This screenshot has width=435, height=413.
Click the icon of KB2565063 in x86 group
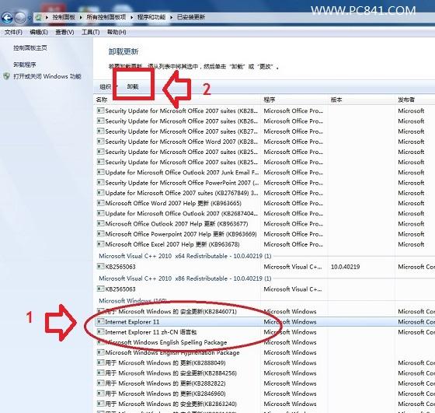click(x=100, y=289)
